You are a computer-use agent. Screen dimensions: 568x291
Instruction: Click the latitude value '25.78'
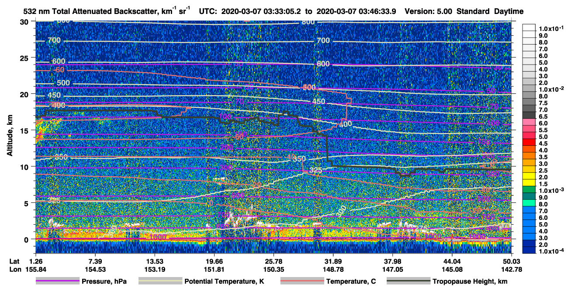274,261
